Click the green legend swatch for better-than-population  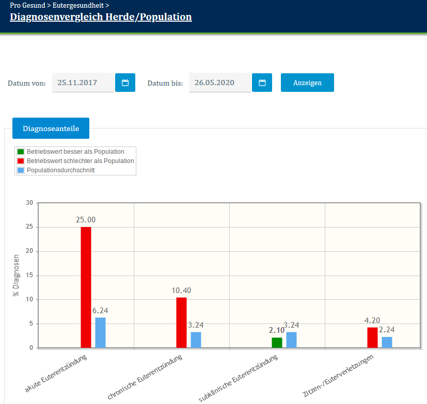(x=21, y=152)
